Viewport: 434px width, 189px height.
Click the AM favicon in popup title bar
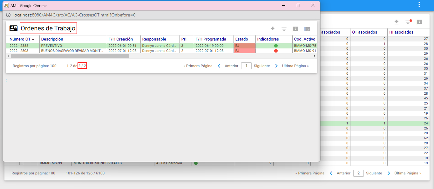click(6, 5)
